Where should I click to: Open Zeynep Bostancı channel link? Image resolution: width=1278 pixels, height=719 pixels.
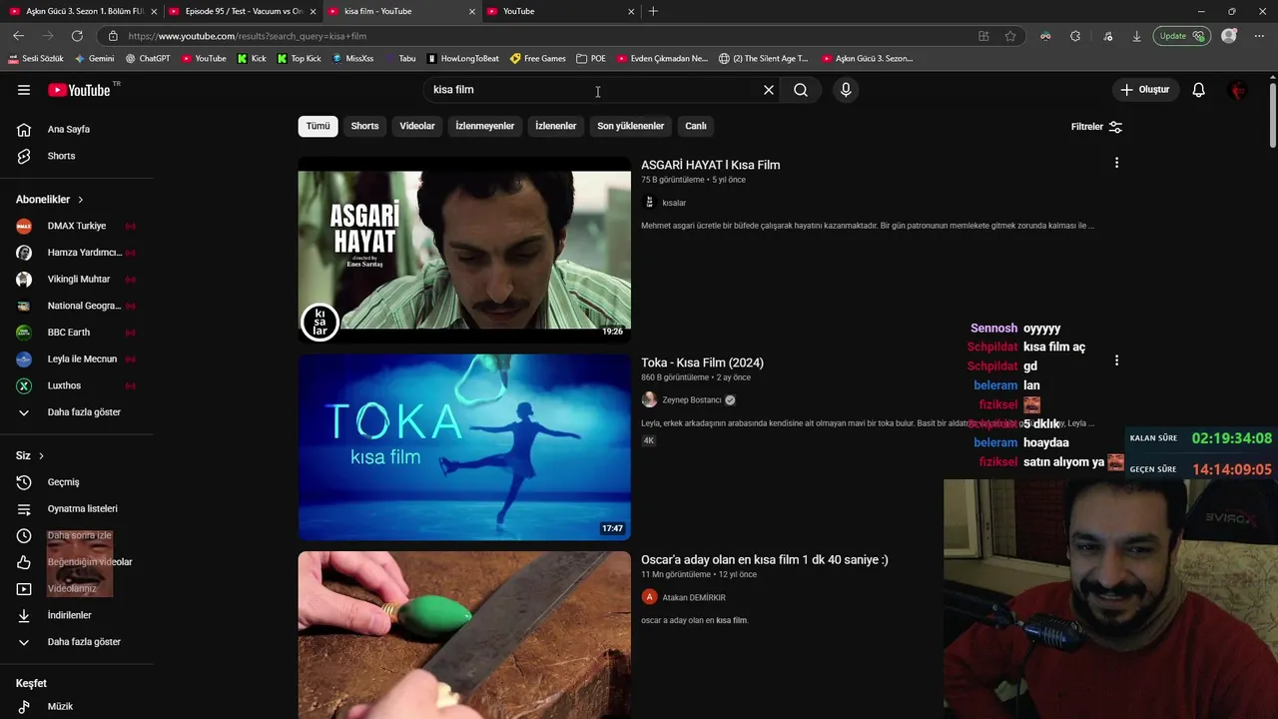point(691,400)
